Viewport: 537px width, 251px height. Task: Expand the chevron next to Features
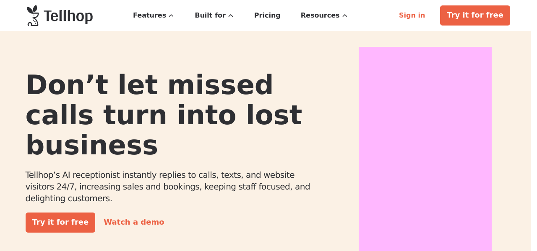(x=171, y=16)
